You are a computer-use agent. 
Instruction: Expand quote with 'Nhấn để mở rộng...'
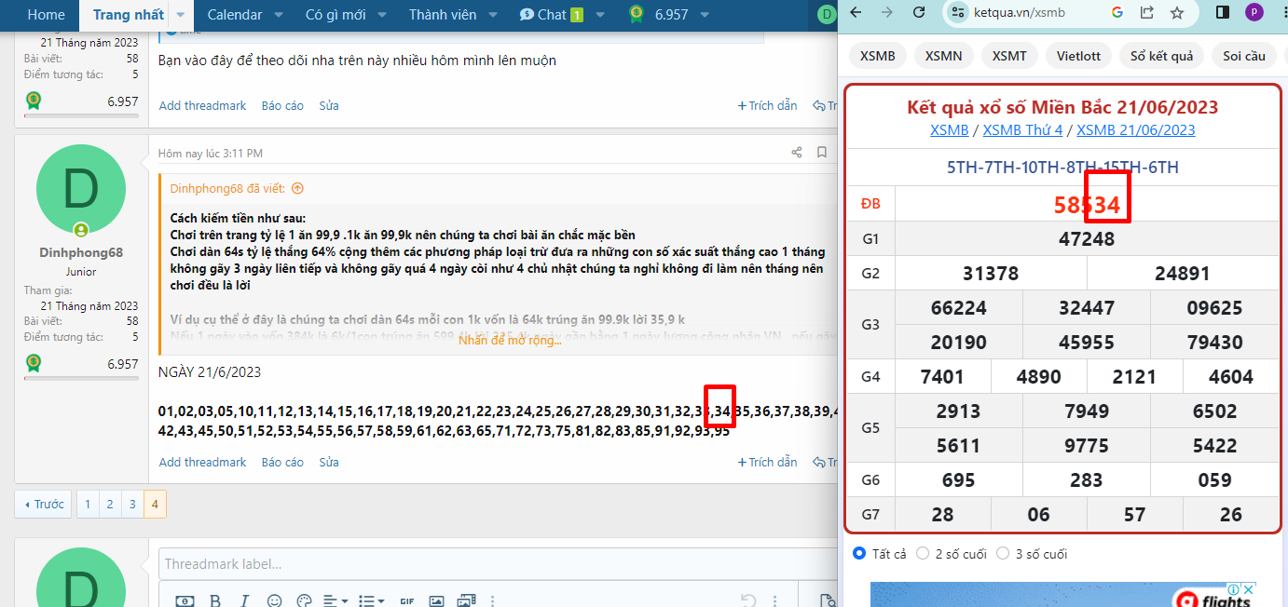tap(510, 340)
